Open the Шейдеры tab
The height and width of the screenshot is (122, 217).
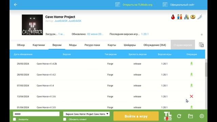(130, 45)
